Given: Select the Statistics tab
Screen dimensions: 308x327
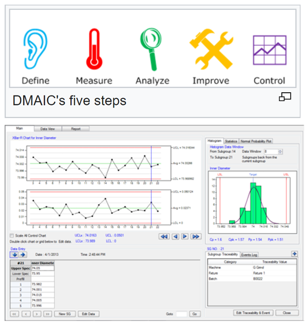Looking at the screenshot, I should pyautogui.click(x=231, y=141).
